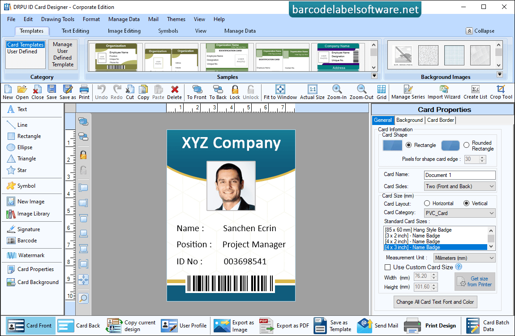Add a Watermark from the sidebar
Image resolution: width=515 pixels, height=336 pixels.
tap(26, 255)
